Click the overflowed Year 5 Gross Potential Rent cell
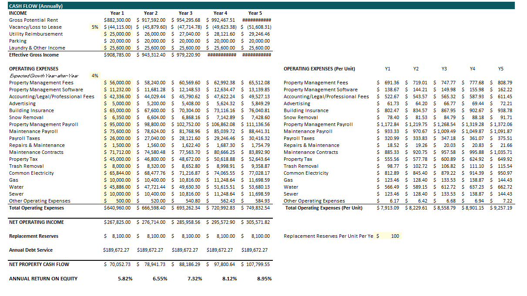Image resolution: width=527 pixels, height=296 pixels. [256, 20]
